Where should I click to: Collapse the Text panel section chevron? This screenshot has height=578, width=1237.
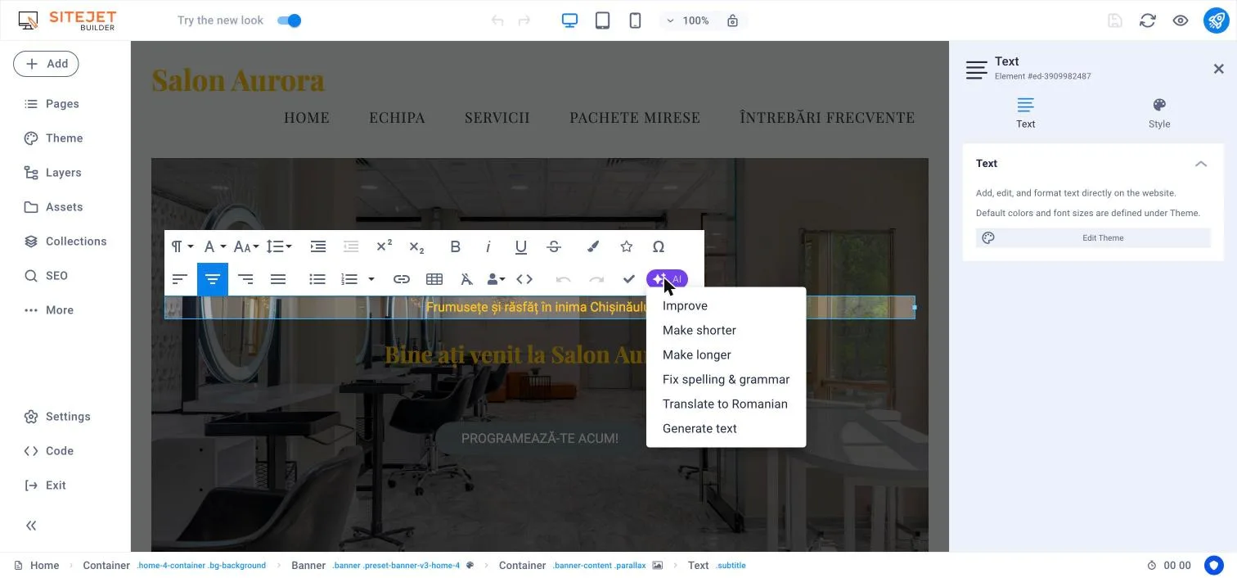(x=1201, y=164)
